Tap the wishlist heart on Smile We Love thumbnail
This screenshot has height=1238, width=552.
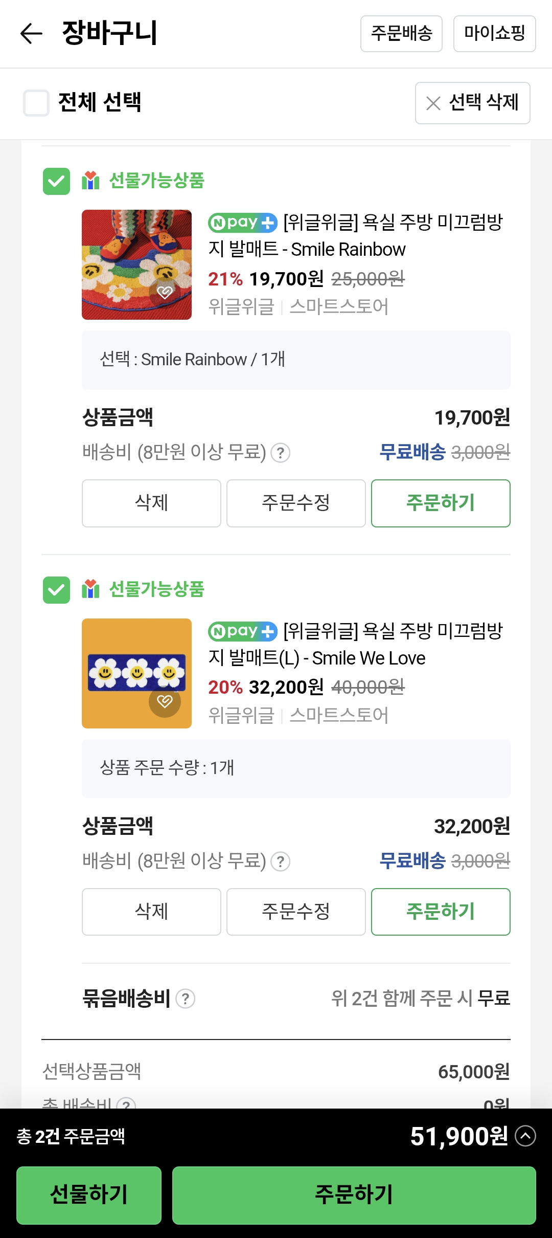165,701
